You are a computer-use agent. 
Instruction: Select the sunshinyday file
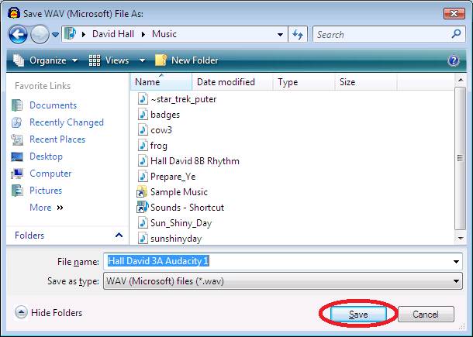(x=170, y=239)
